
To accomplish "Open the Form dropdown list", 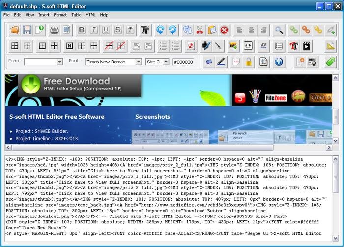I will pos(59,62).
